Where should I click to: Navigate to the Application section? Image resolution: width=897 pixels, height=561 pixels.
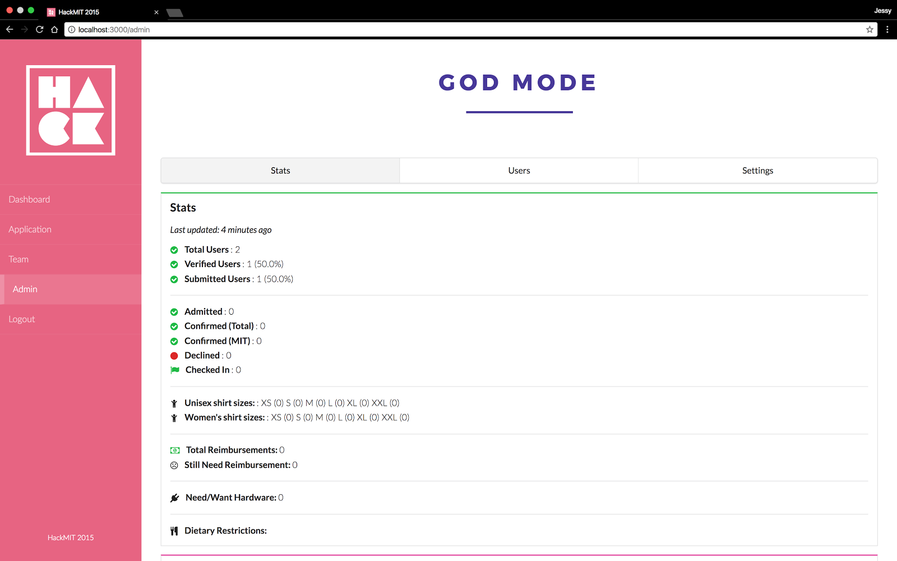(30, 229)
